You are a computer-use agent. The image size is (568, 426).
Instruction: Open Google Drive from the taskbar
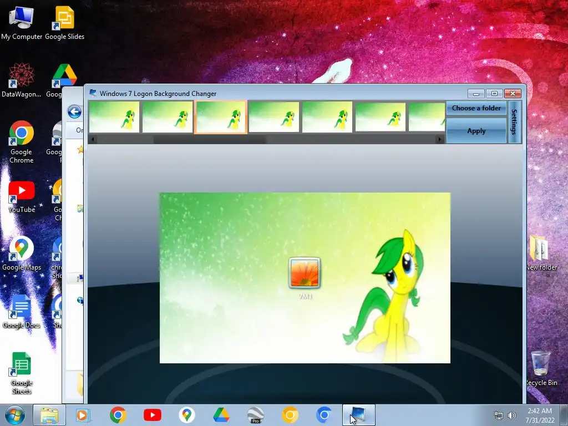[221, 415]
